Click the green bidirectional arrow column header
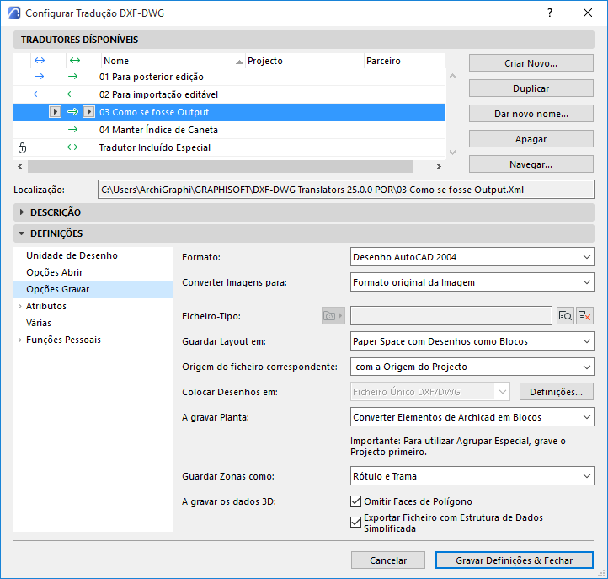The image size is (608, 579). 74,61
